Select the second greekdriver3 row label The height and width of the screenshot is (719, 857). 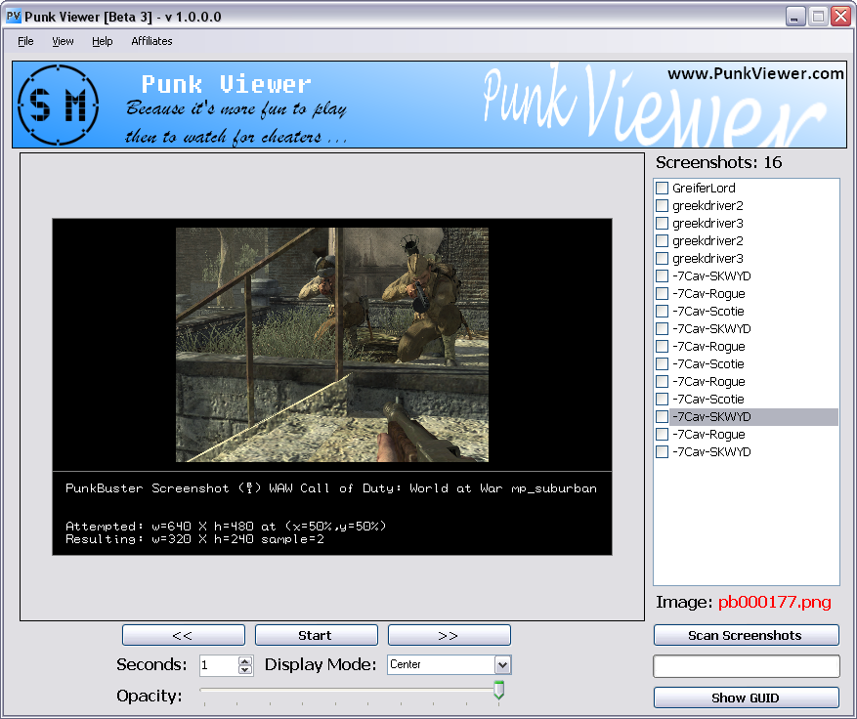click(707, 259)
